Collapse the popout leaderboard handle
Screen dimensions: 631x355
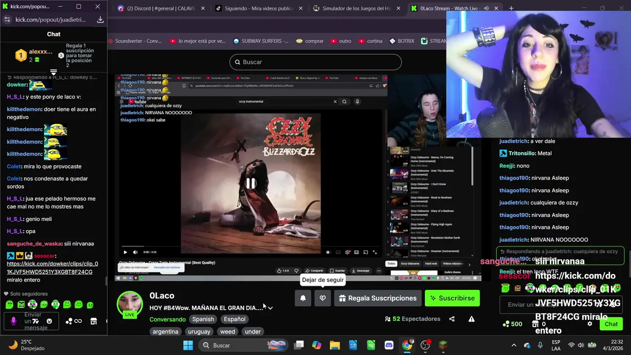[53, 72]
